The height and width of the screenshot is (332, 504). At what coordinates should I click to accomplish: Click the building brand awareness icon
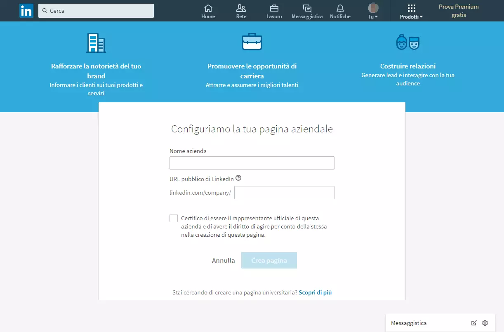pyautogui.click(x=96, y=42)
